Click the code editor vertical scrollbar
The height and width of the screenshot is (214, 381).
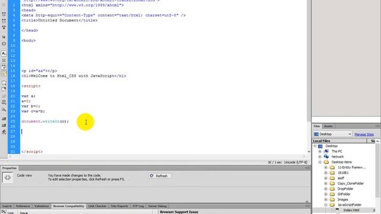(x=309, y=61)
